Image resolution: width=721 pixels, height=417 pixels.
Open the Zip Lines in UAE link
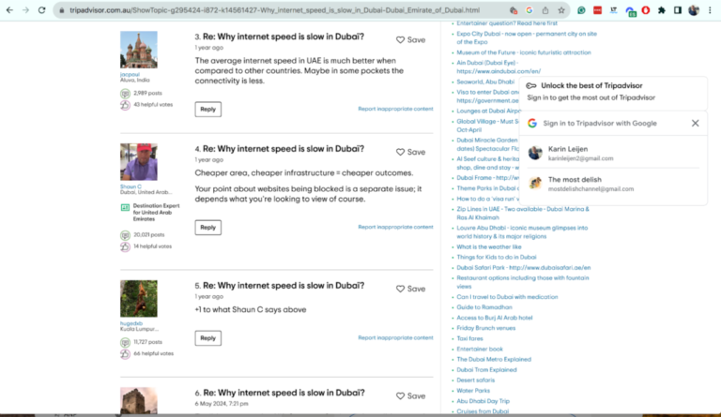pos(523,214)
